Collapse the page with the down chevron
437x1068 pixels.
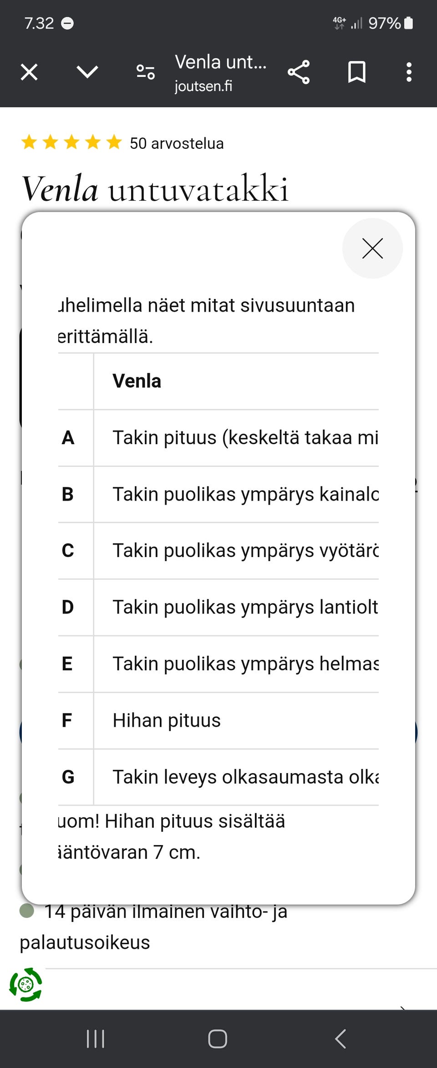pos(87,72)
